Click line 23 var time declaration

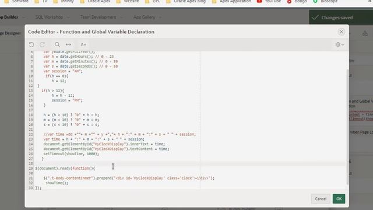click(x=94, y=139)
